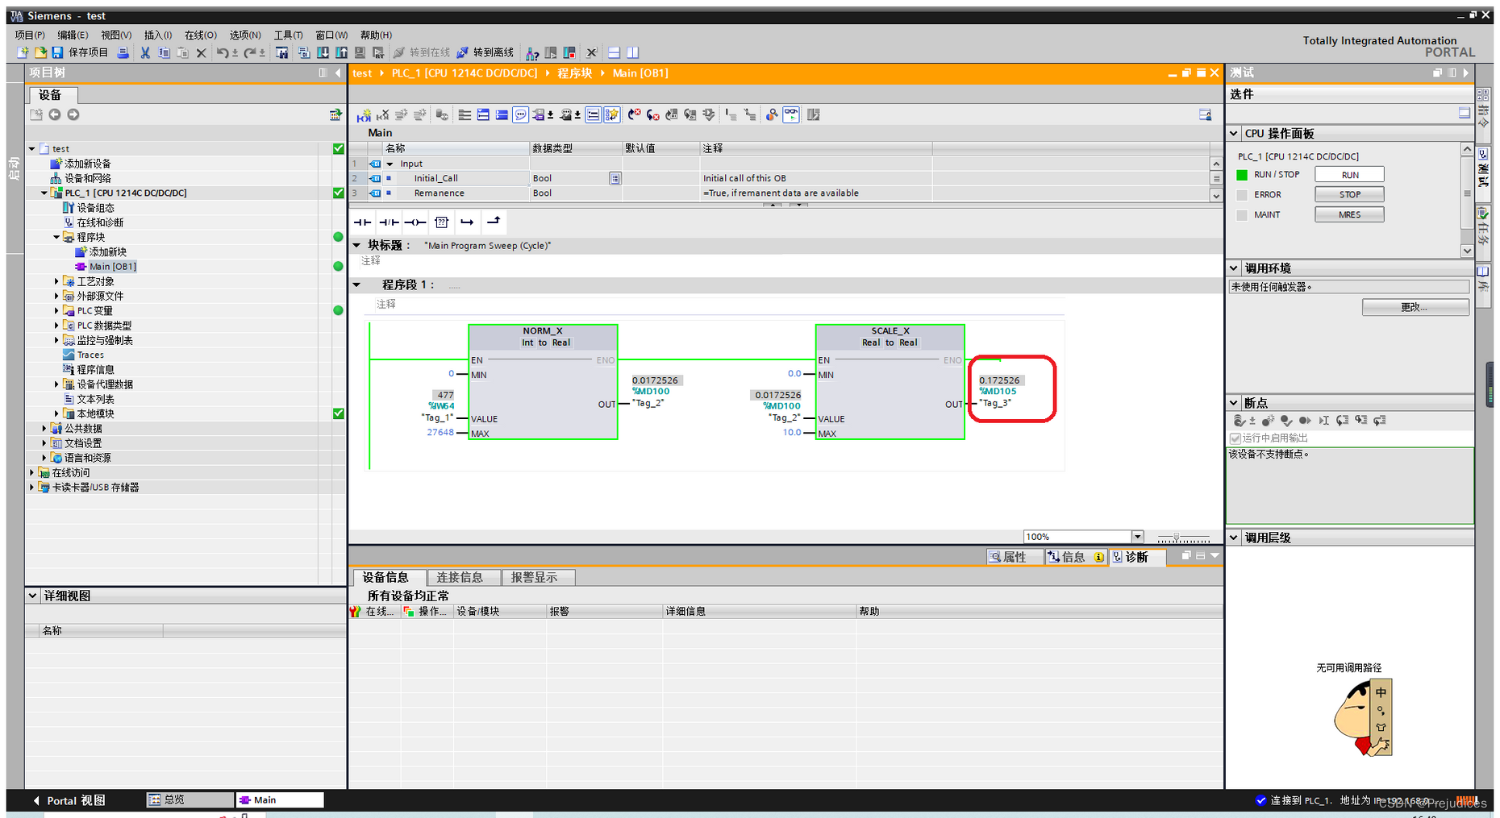
Task: Open the 项目(P) menu
Action: [30, 35]
